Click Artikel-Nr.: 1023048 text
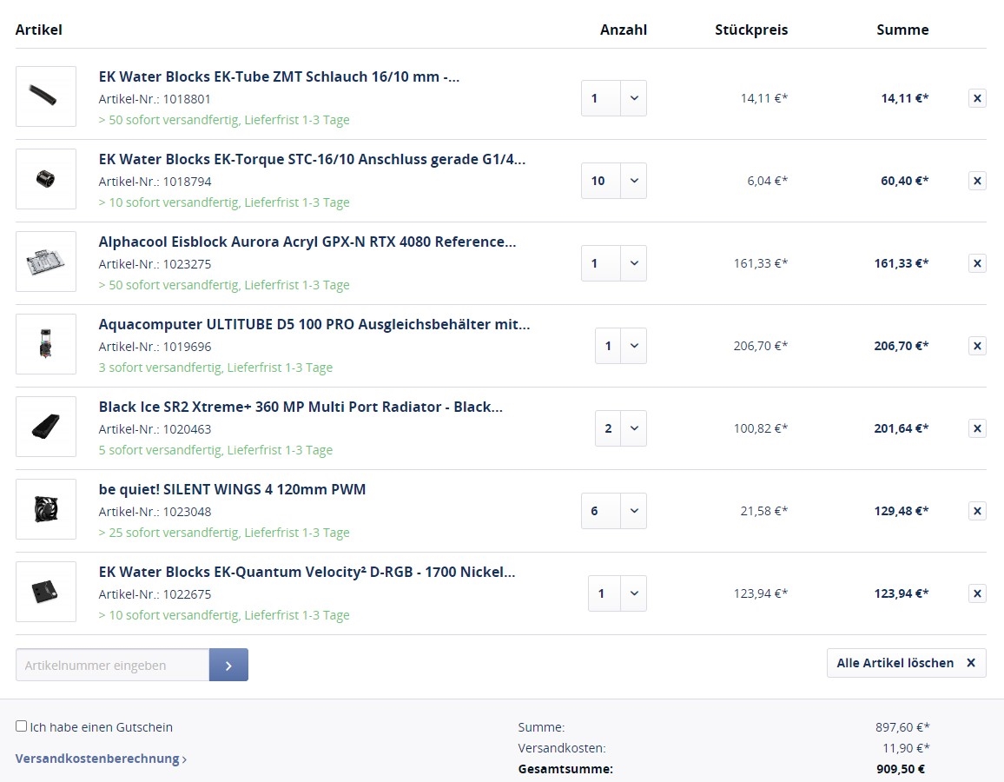The width and height of the screenshot is (1004, 782). [155, 513]
